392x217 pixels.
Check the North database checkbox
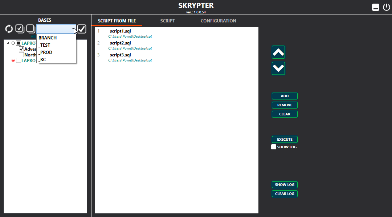(21, 55)
